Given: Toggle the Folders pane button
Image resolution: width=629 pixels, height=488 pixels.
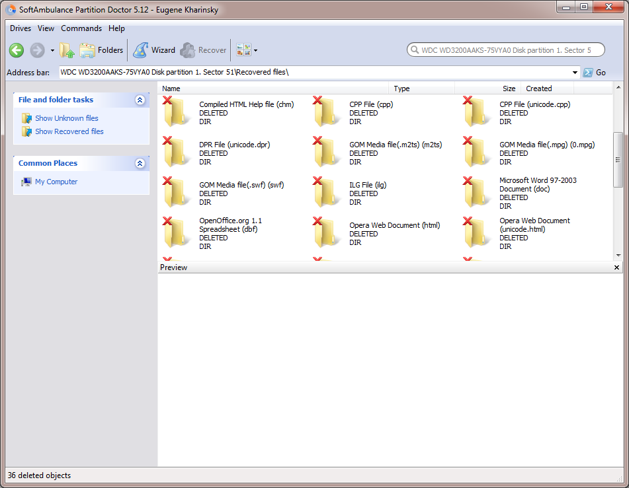Looking at the screenshot, I should point(101,50).
